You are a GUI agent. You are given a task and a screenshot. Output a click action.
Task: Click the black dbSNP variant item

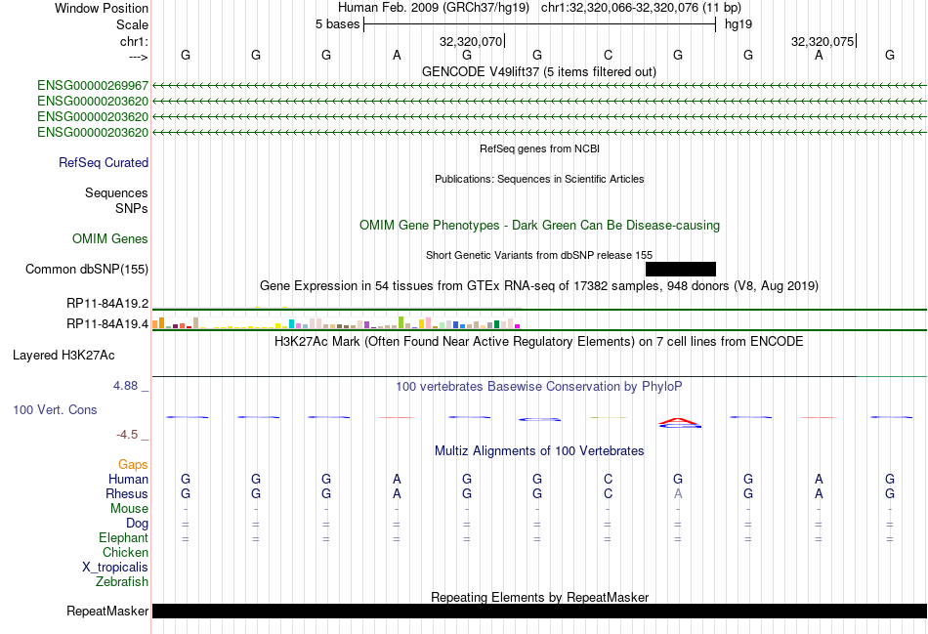click(x=681, y=270)
